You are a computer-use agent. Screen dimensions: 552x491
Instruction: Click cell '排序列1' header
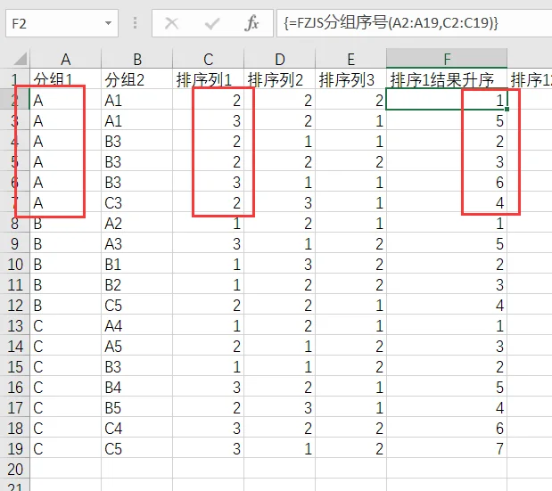pos(209,78)
